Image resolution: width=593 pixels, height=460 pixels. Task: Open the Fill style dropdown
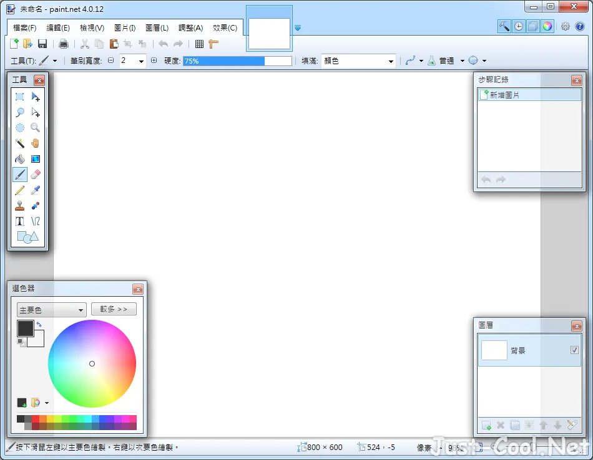click(358, 61)
